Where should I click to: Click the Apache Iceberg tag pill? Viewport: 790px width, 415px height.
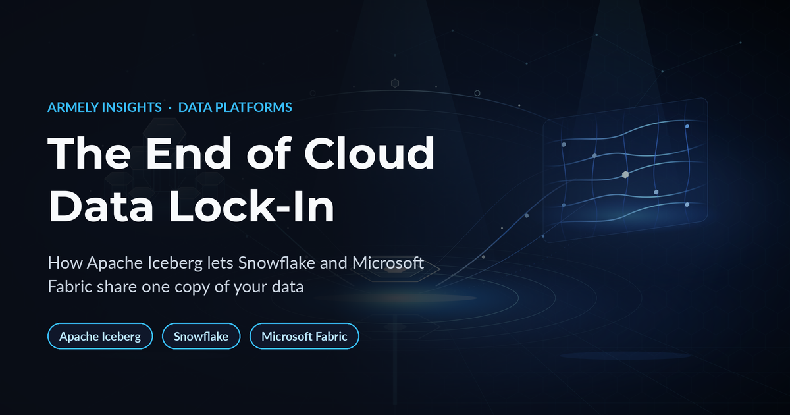(x=100, y=337)
